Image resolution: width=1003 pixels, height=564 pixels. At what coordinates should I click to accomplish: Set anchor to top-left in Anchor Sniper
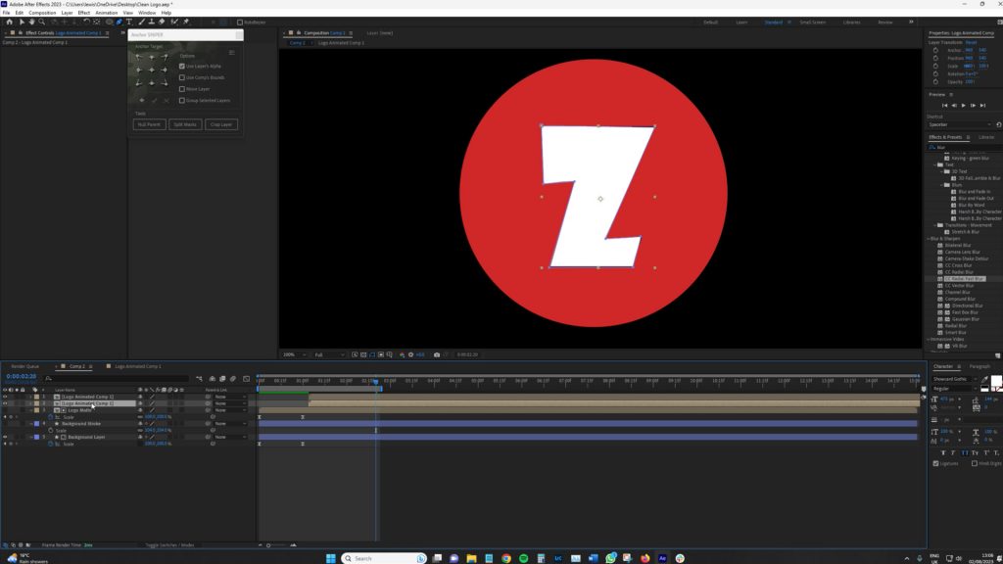click(x=139, y=57)
